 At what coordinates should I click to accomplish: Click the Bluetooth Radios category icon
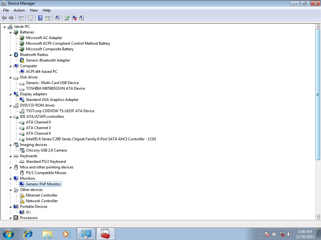(16, 54)
